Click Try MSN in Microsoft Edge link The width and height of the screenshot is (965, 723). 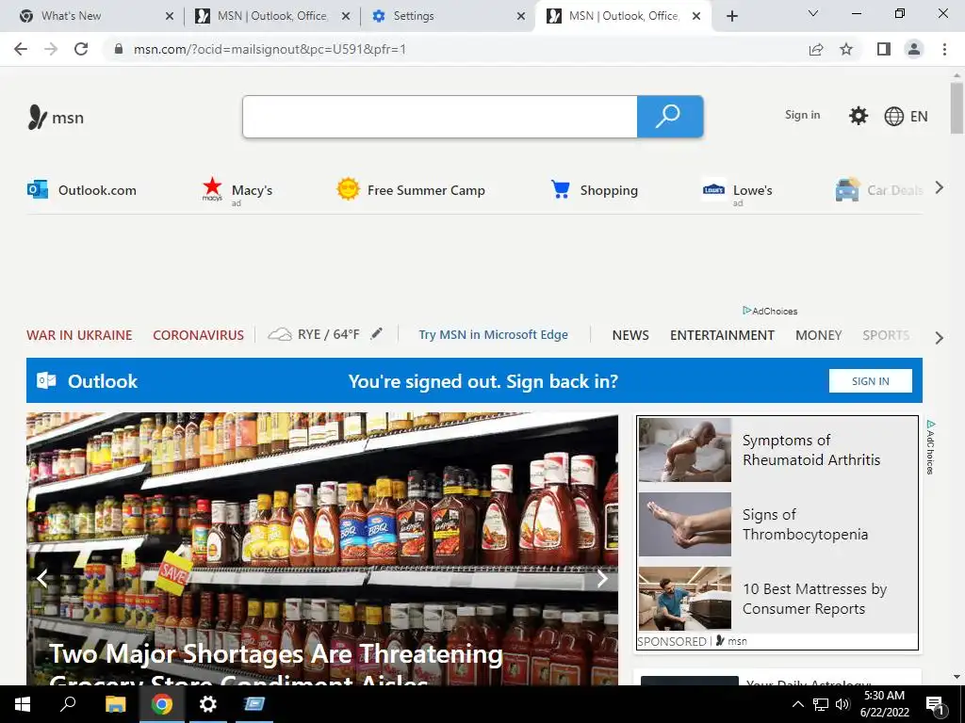pyautogui.click(x=493, y=334)
